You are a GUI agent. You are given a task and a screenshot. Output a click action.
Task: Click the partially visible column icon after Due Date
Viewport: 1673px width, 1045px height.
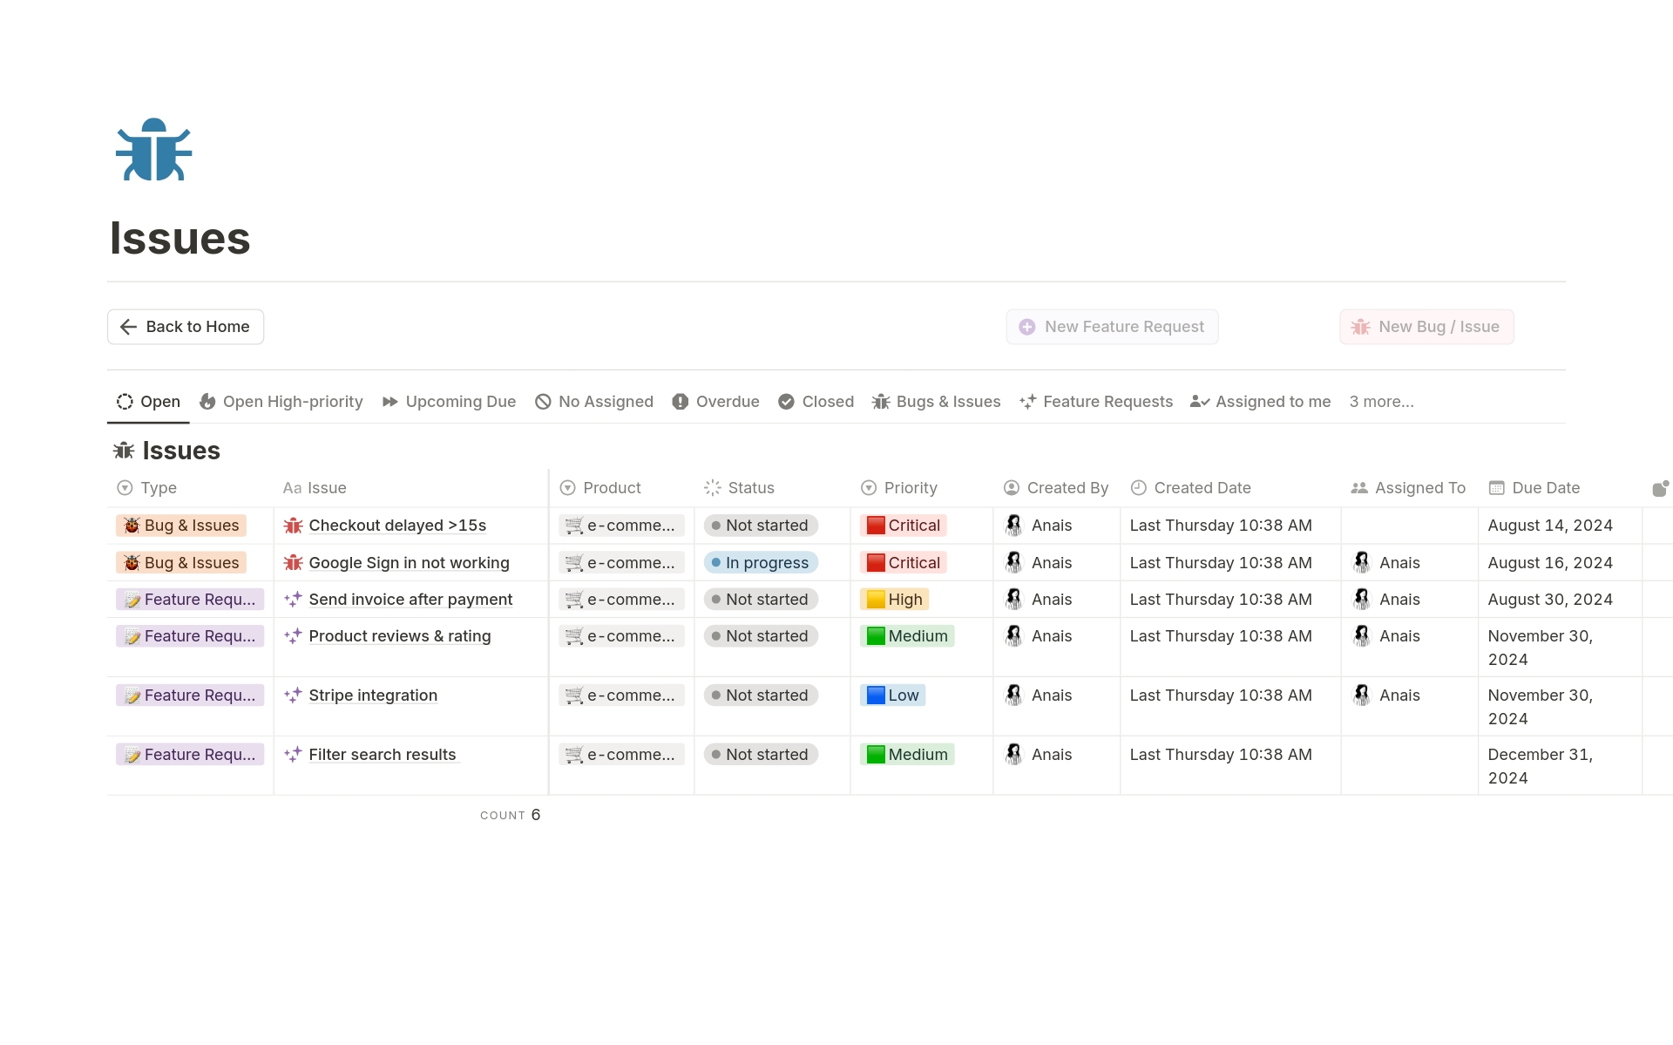coord(1660,488)
